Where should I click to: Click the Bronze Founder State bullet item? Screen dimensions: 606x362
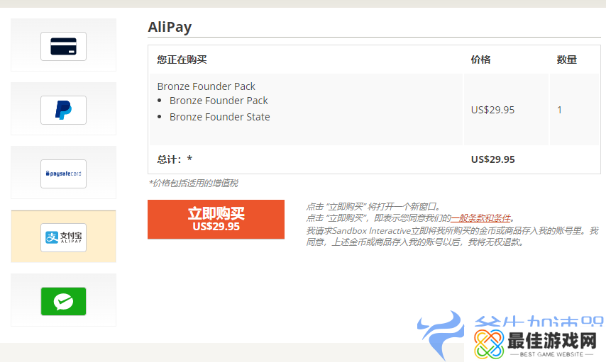(x=219, y=117)
